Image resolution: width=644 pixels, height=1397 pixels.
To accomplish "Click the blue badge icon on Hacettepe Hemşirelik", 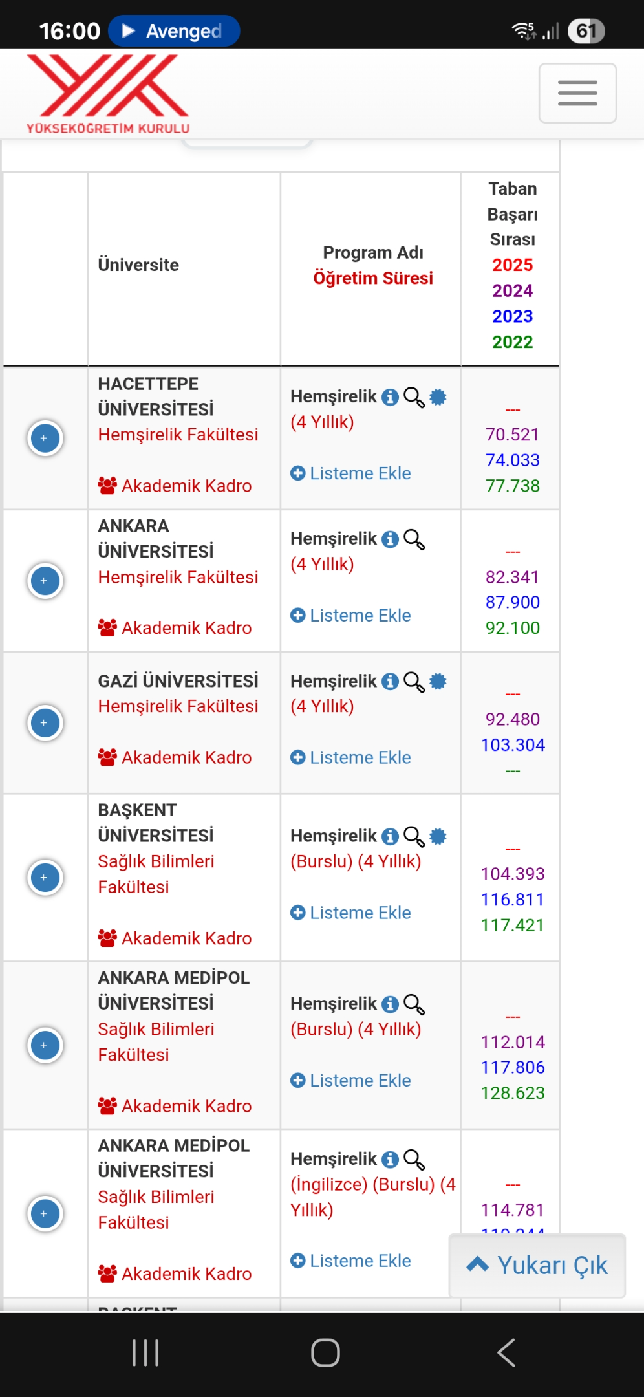I will (x=438, y=397).
